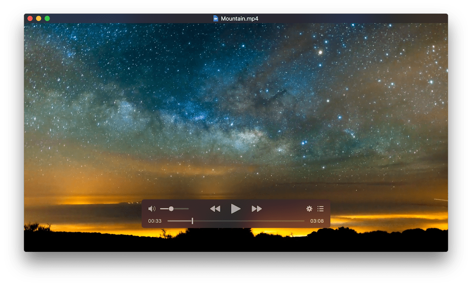Fast forward the video
472x286 pixels.
click(256, 209)
